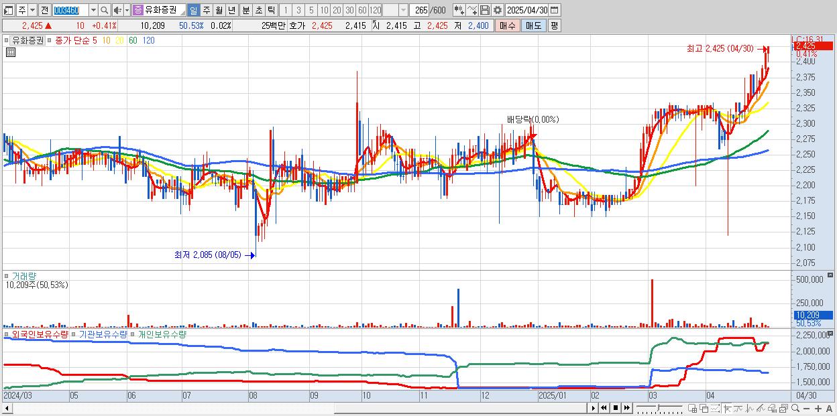Viewport: 837px width, 416px height.
Task: Close the volume panel with its corner button
Action: (830, 275)
